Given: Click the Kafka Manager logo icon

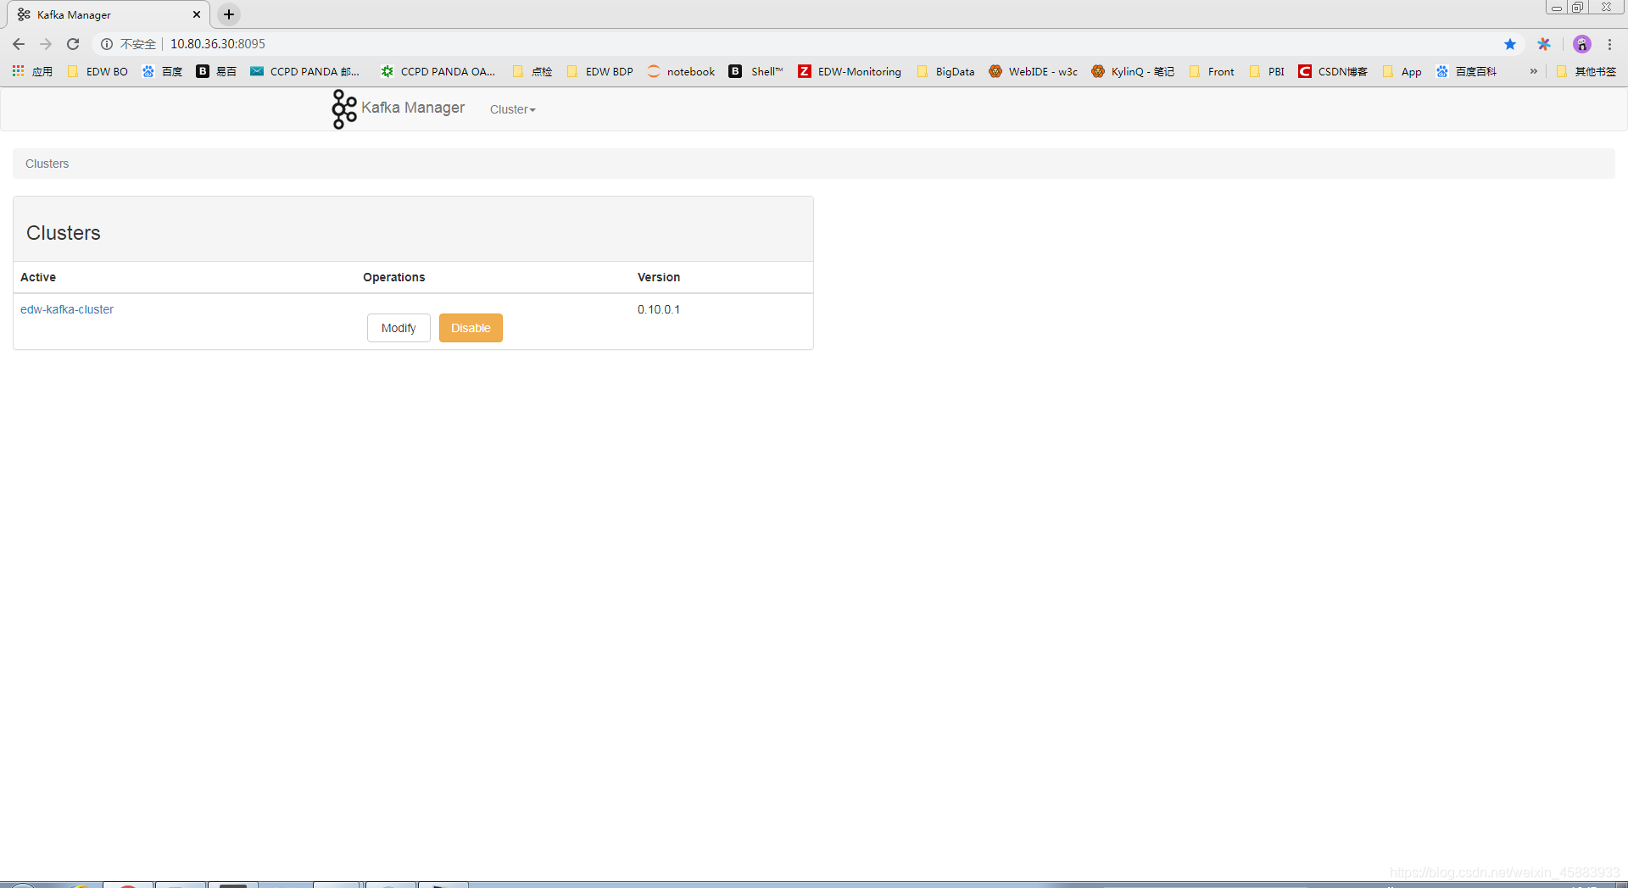Looking at the screenshot, I should point(343,109).
